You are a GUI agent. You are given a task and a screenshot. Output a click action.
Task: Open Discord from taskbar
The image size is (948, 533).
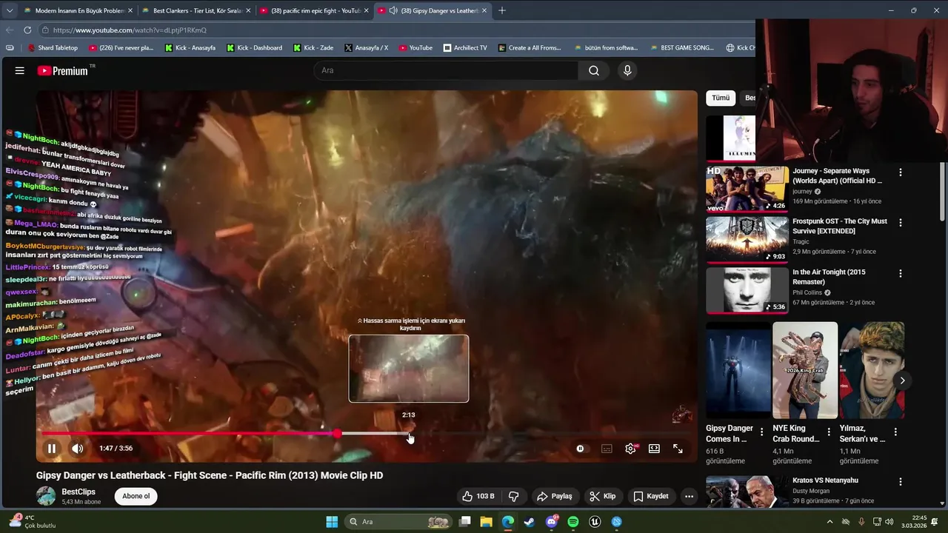coord(552,522)
